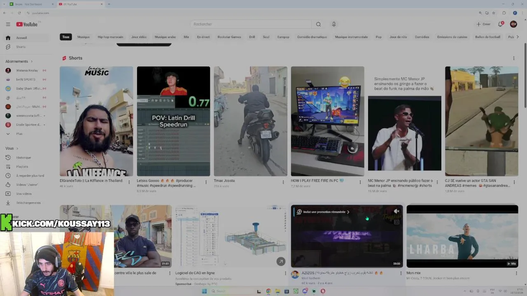This screenshot has width=527, height=296.
Task: Open Windows Start menu
Action: coord(204,291)
